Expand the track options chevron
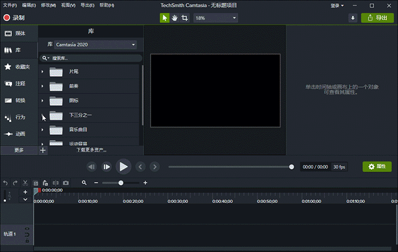Image resolution: width=398 pixels, height=252 pixels. click(25, 200)
